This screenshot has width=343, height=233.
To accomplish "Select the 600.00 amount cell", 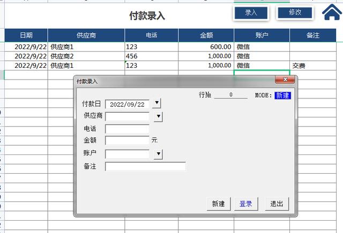I will [206, 47].
